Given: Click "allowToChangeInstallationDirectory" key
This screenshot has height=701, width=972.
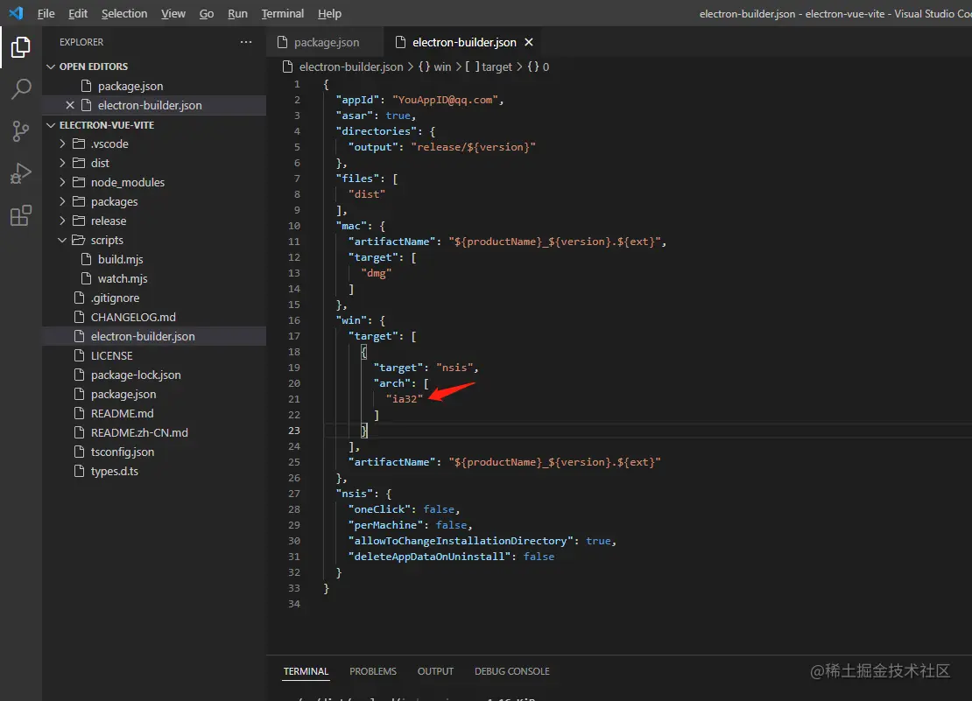Looking at the screenshot, I should coord(461,541).
